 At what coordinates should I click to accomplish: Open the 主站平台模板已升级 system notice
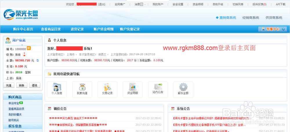(212, 118)
